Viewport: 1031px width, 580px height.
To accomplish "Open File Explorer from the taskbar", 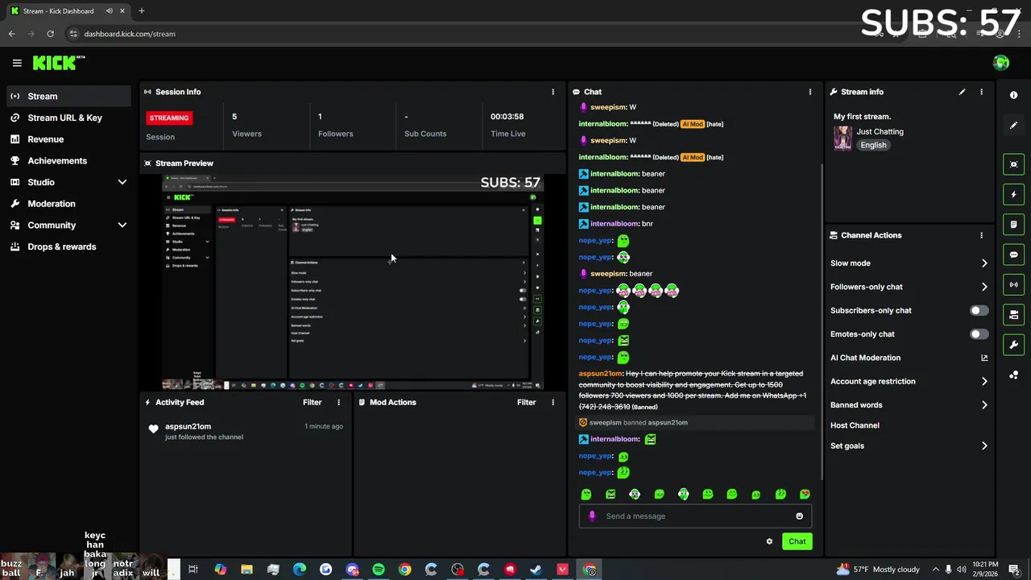I will coord(246,570).
